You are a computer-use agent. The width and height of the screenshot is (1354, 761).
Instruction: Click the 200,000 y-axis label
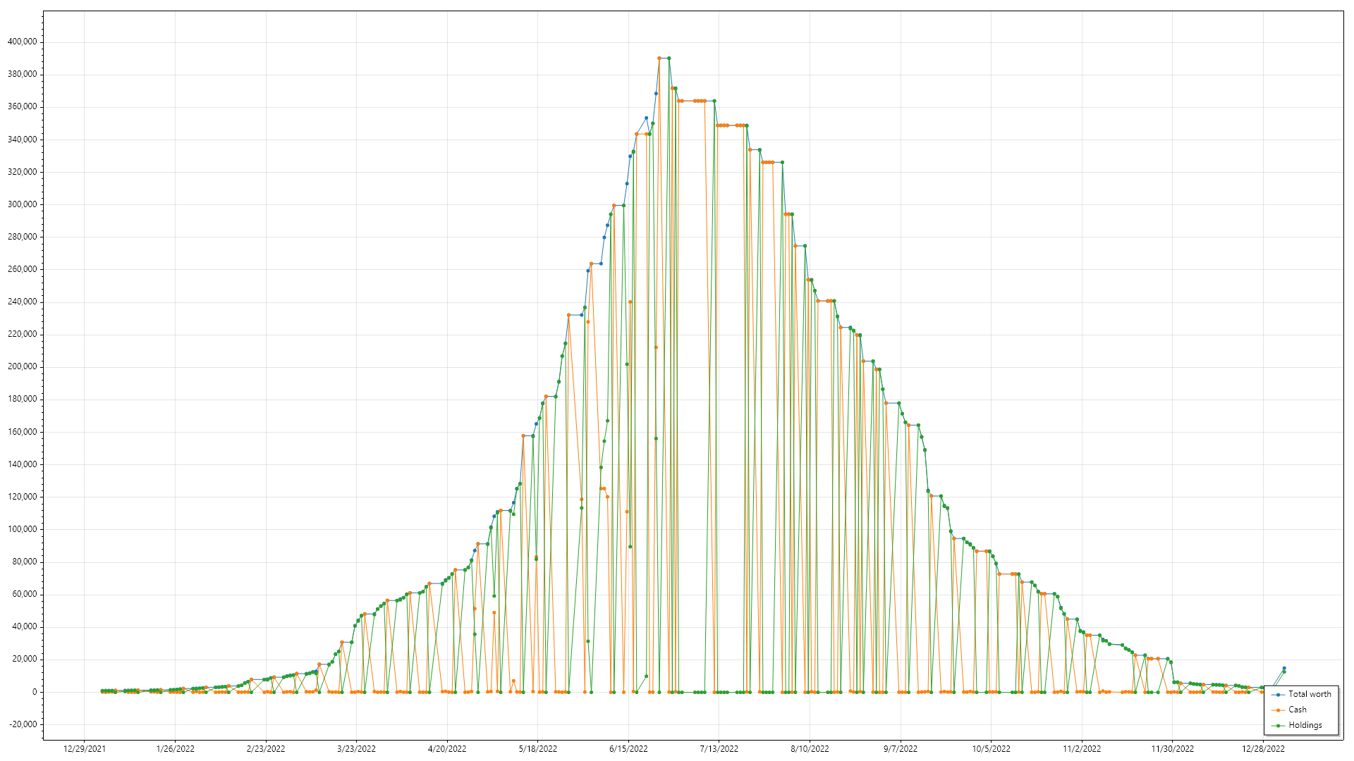click(22, 366)
